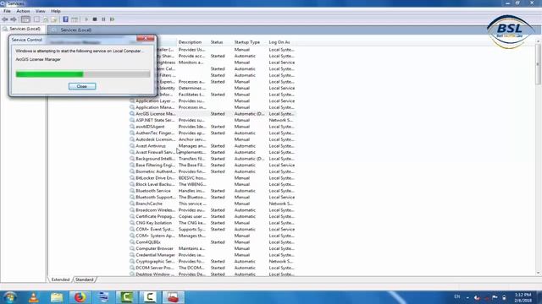Click the Export List toolbar icon
The width and height of the screenshot is (542, 304).
(x=54, y=19)
